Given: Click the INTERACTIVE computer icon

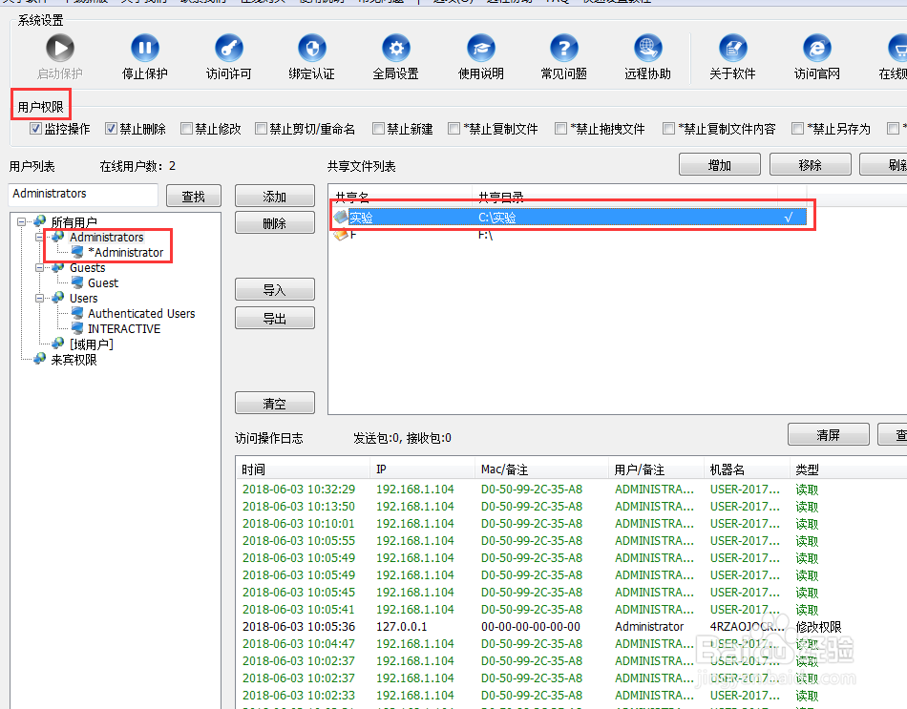Looking at the screenshot, I should pos(77,328).
